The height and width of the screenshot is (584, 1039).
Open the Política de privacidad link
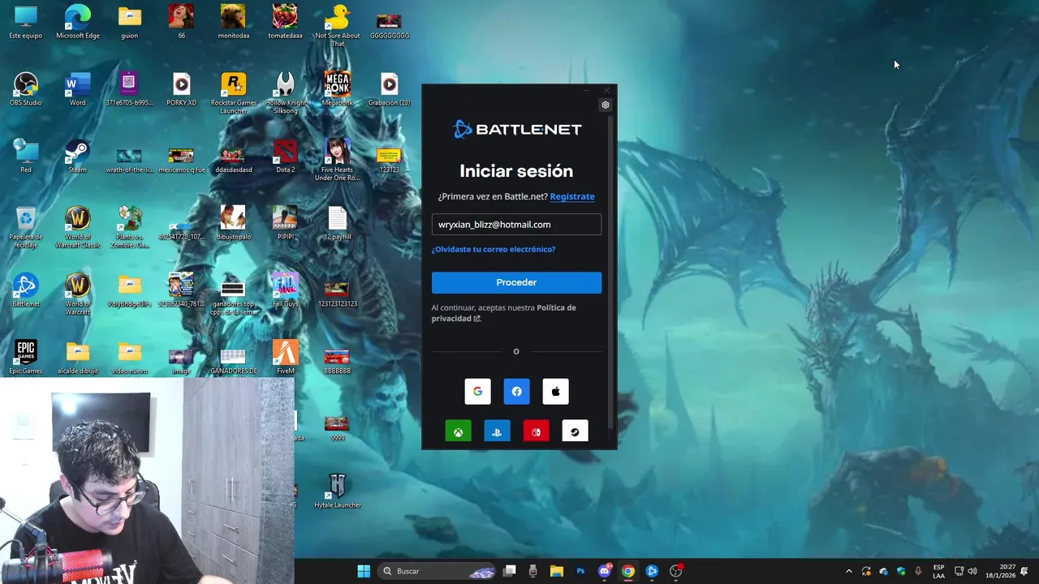pos(503,313)
